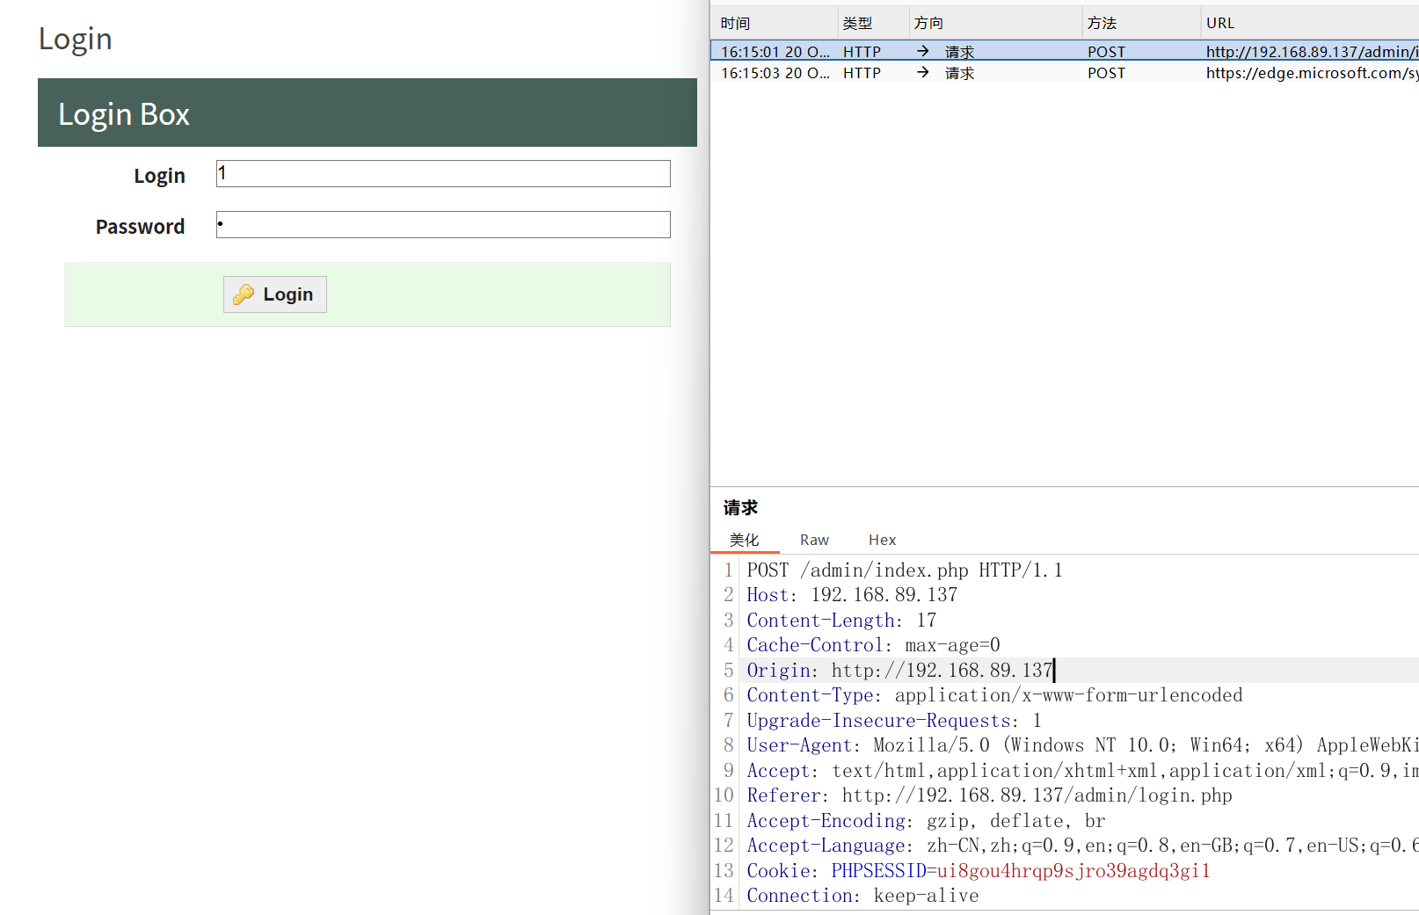The height and width of the screenshot is (915, 1419).
Task: Click the request arrow icon in 16:15:03 row
Action: (x=922, y=72)
